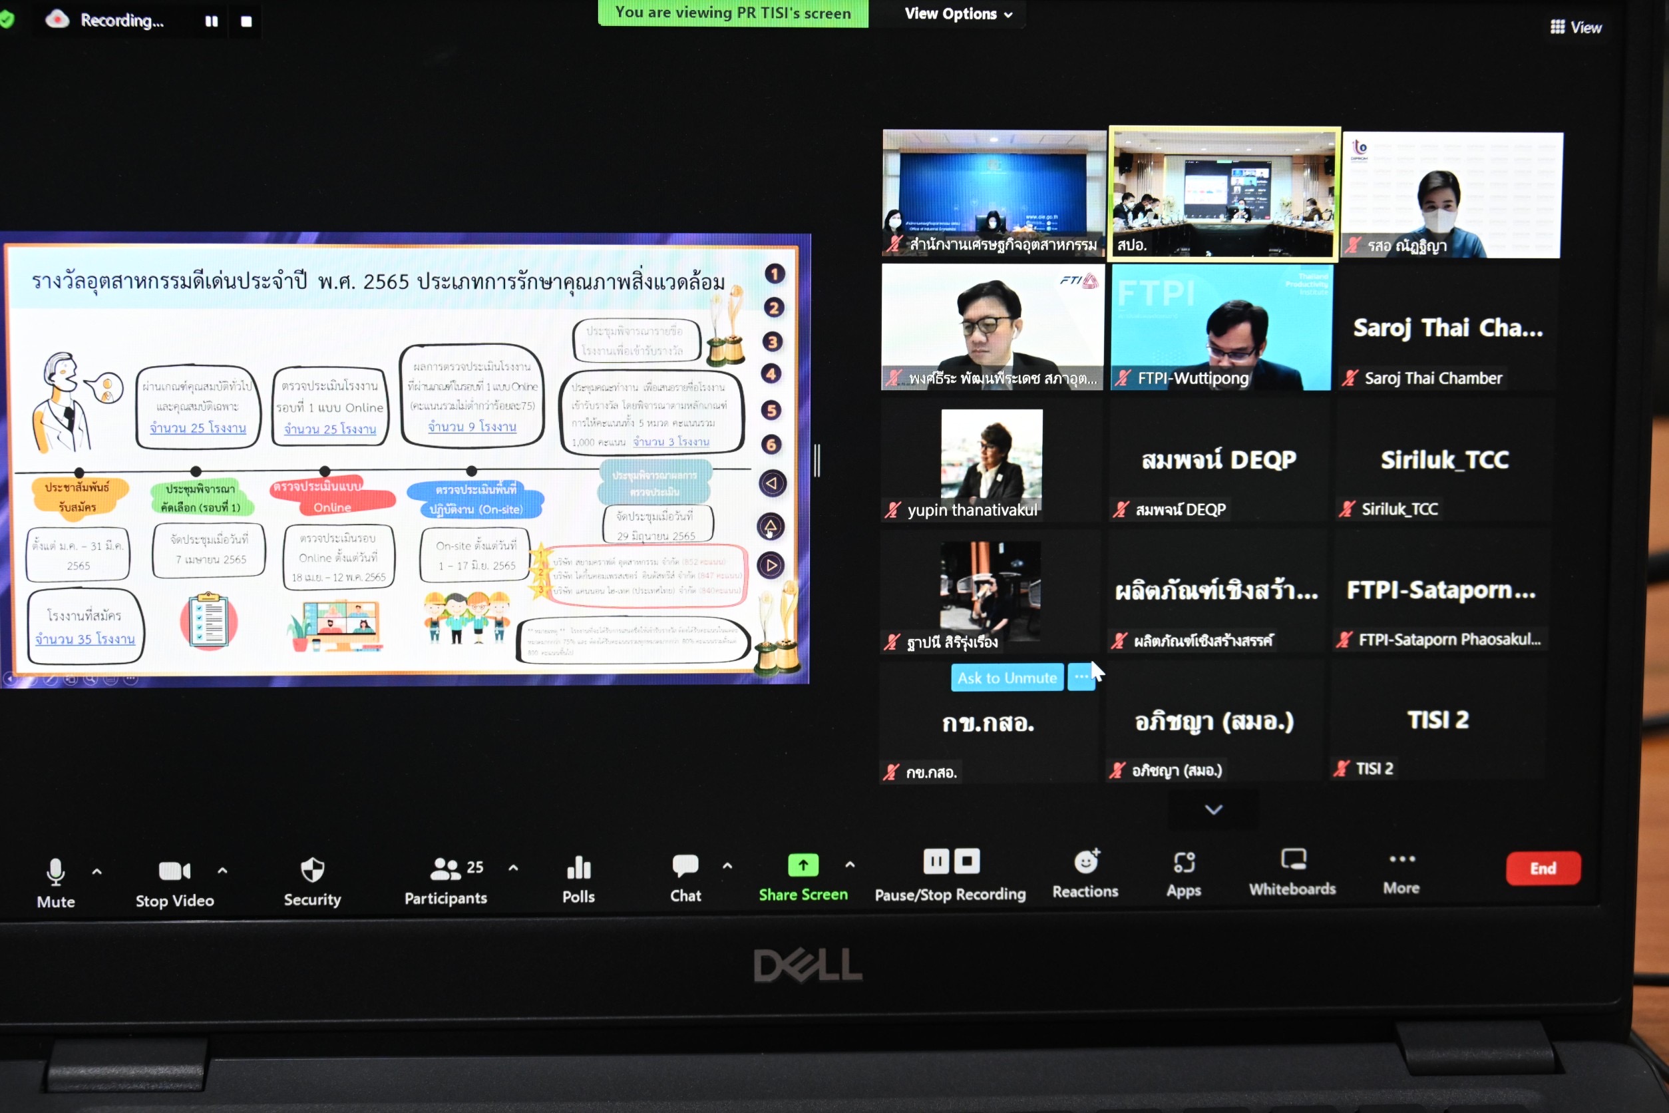The width and height of the screenshot is (1669, 1113).
Task: Open the Polls panel
Action: (578, 879)
